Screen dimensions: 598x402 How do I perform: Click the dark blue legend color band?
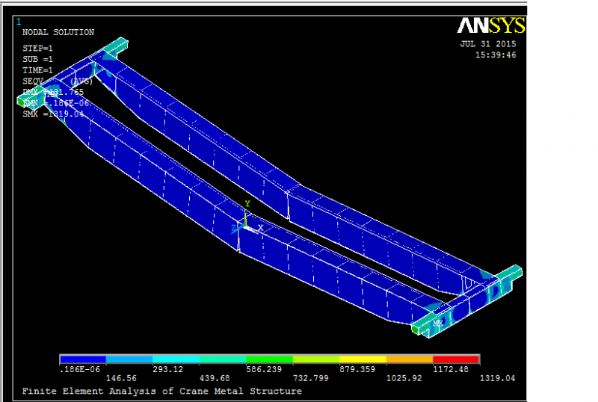pos(83,359)
